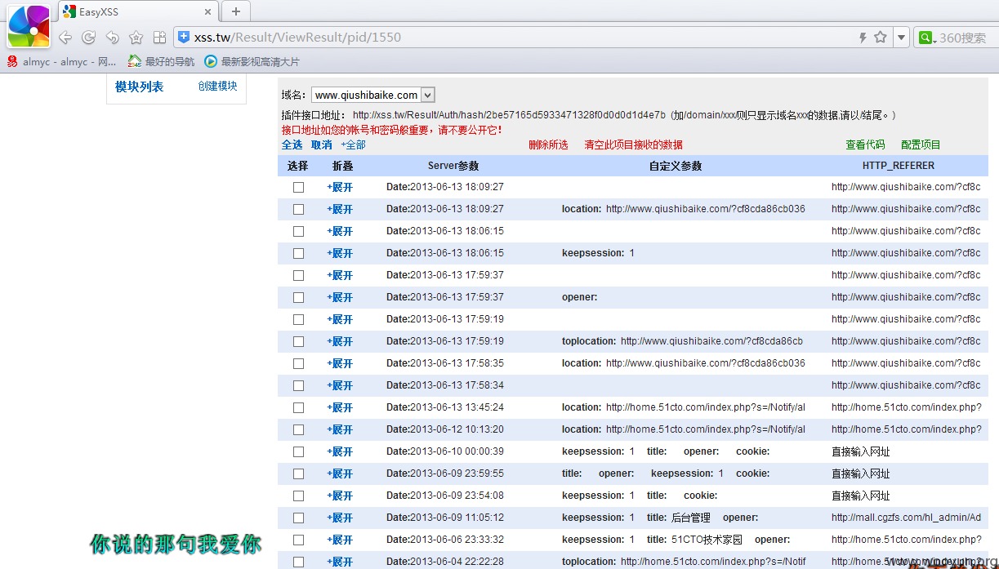Click 取消 to deselect records

[321, 144]
